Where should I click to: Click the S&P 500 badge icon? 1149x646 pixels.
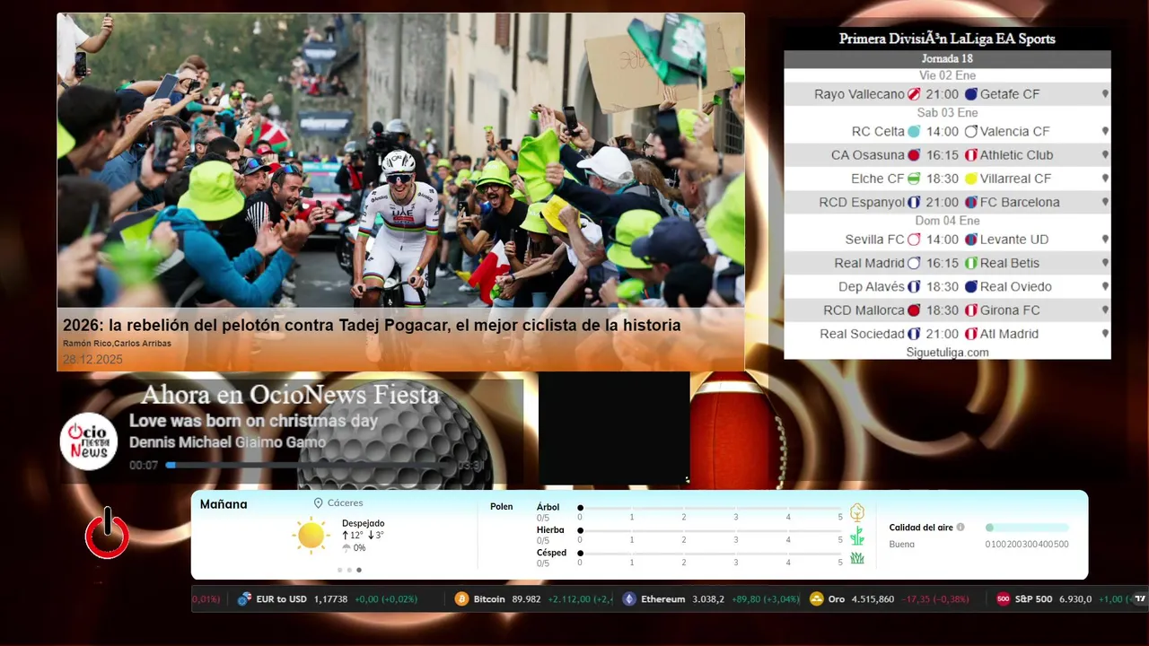point(1004,598)
